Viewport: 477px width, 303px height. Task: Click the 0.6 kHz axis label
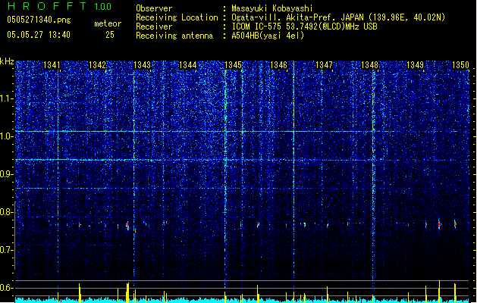click(x=7, y=288)
